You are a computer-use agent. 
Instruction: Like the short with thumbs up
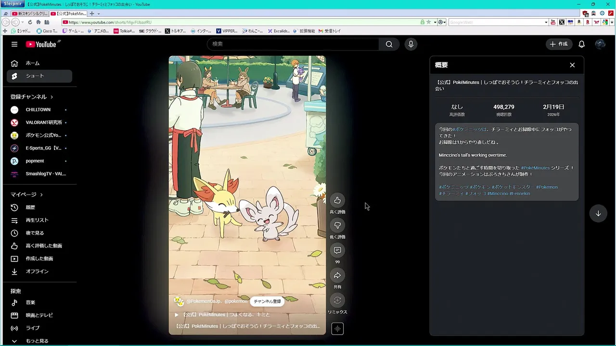click(337, 200)
